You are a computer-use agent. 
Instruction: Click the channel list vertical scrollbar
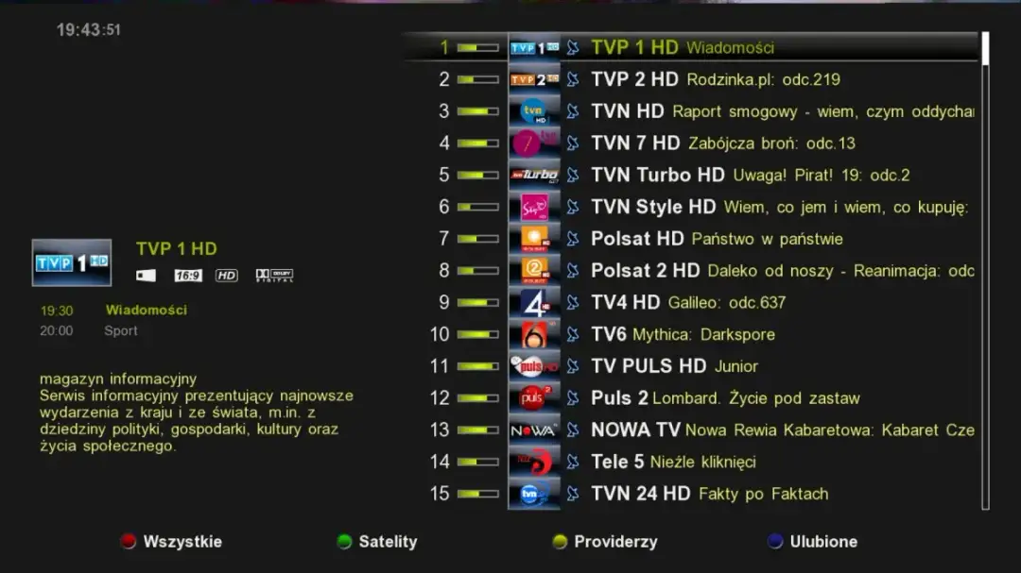[x=985, y=271]
